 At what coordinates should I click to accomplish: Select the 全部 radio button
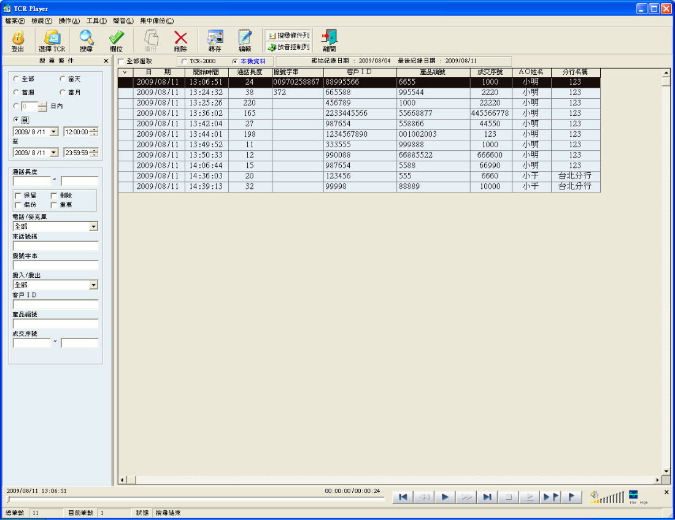coord(17,78)
